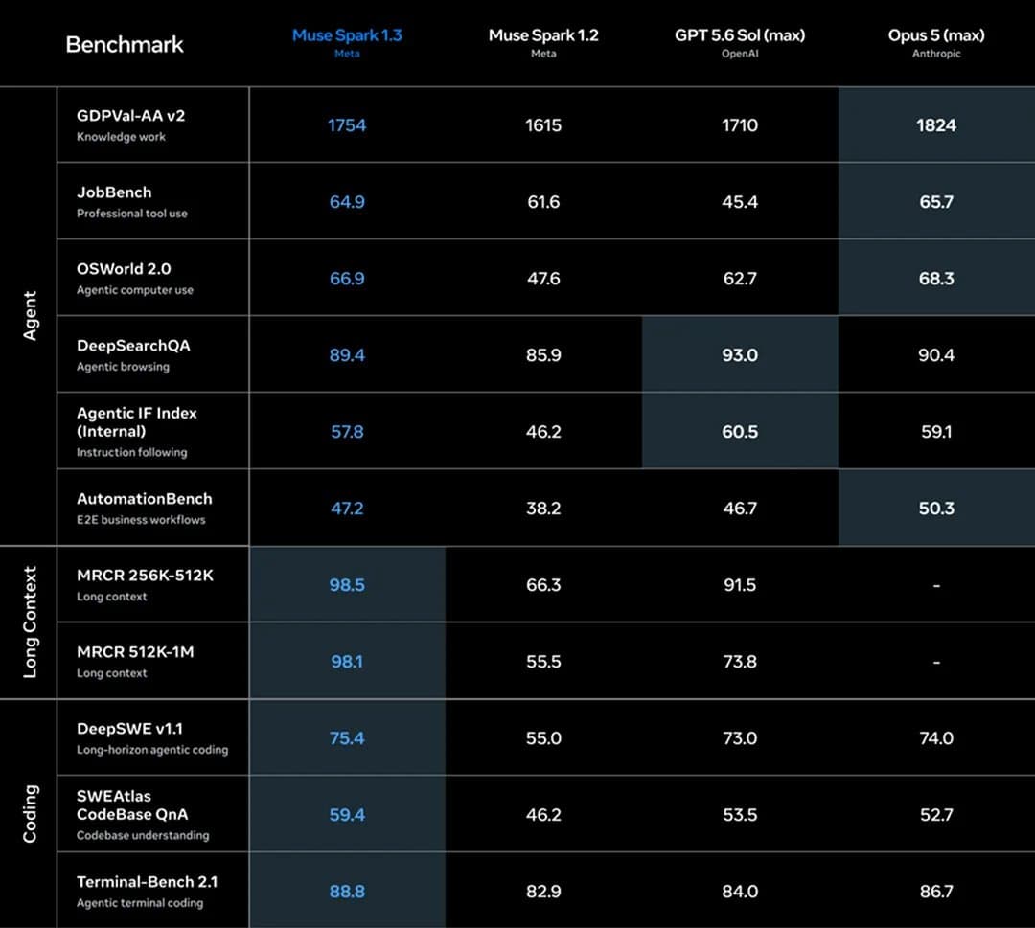Select the Opus 5 (max) column header

pos(936,35)
